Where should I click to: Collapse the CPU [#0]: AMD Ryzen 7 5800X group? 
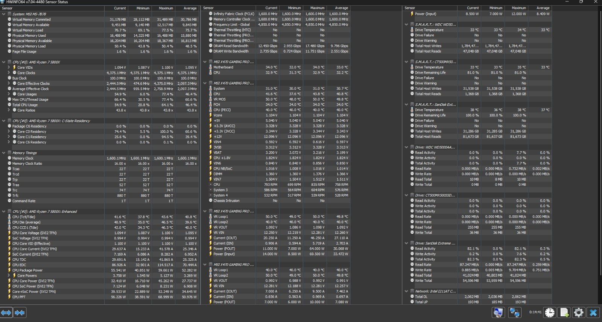pyautogui.click(x=4, y=62)
